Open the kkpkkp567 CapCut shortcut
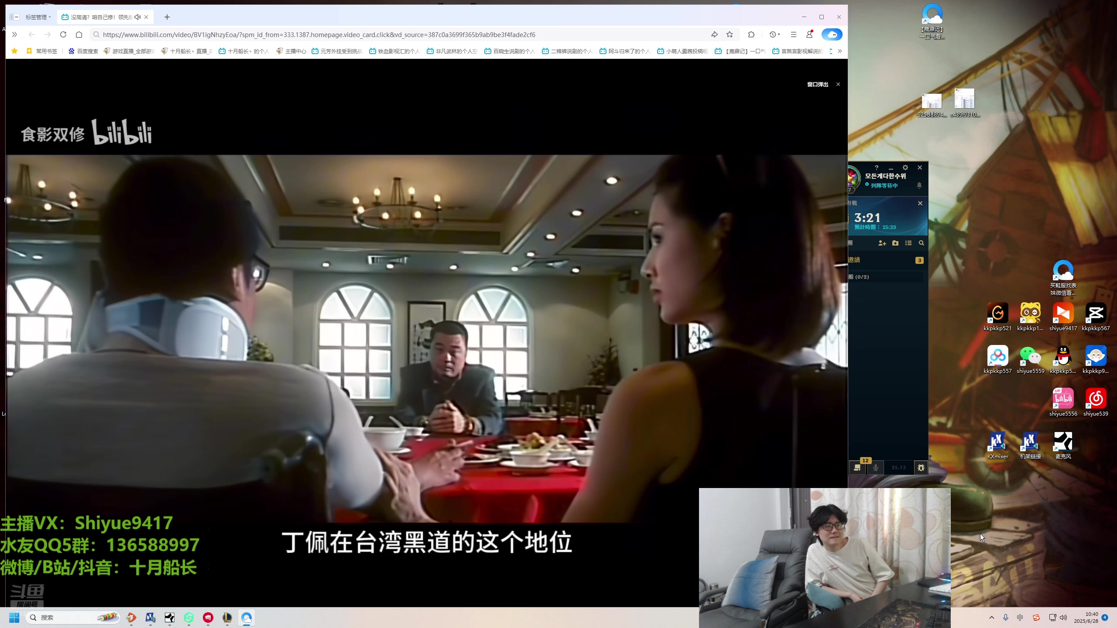This screenshot has height=628, width=1117. pos(1096,317)
